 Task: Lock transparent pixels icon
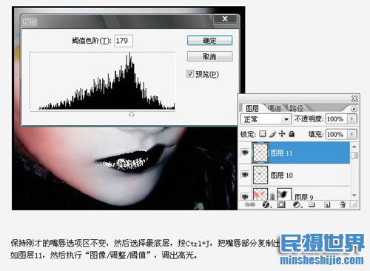click(263, 134)
